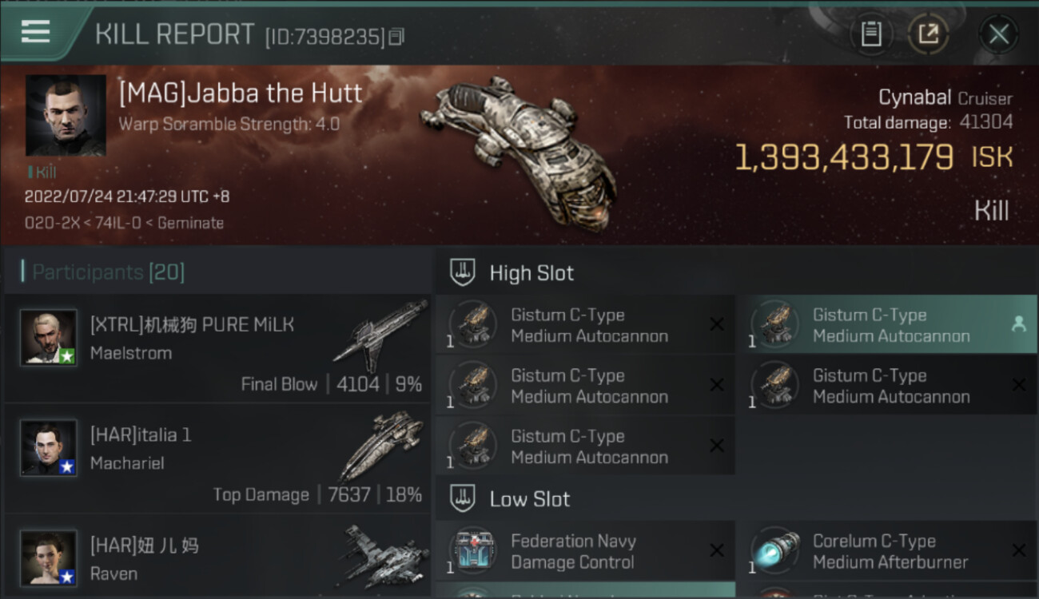The height and width of the screenshot is (599, 1039).
Task: Click the pilot icon on the highlighted Autocannon
Action: (x=1018, y=324)
